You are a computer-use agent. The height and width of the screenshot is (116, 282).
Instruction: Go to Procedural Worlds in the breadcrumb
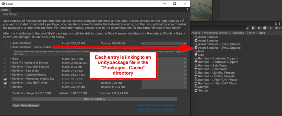216,33
